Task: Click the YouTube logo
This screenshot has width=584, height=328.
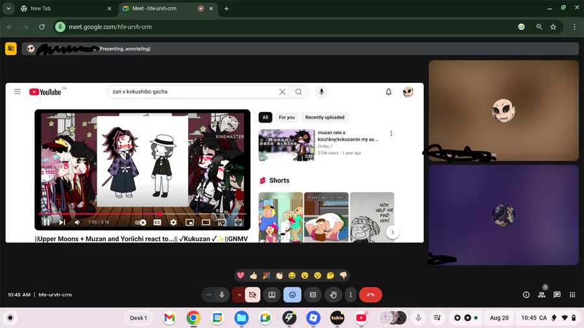Action: point(45,92)
